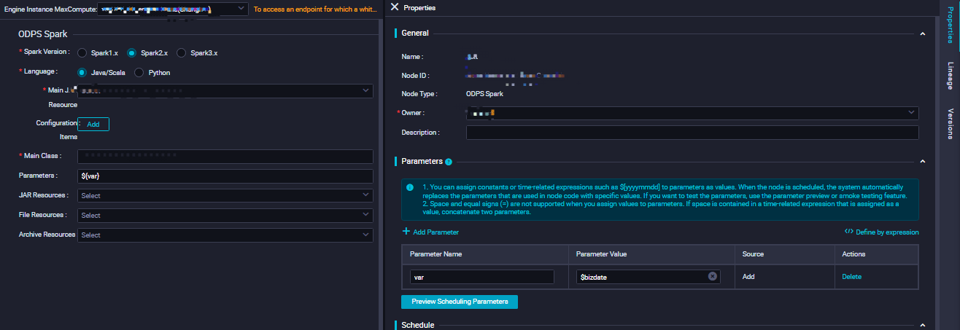Click the Parameters field containing ${var}
Viewport: 960px width, 330px height.
pos(225,176)
